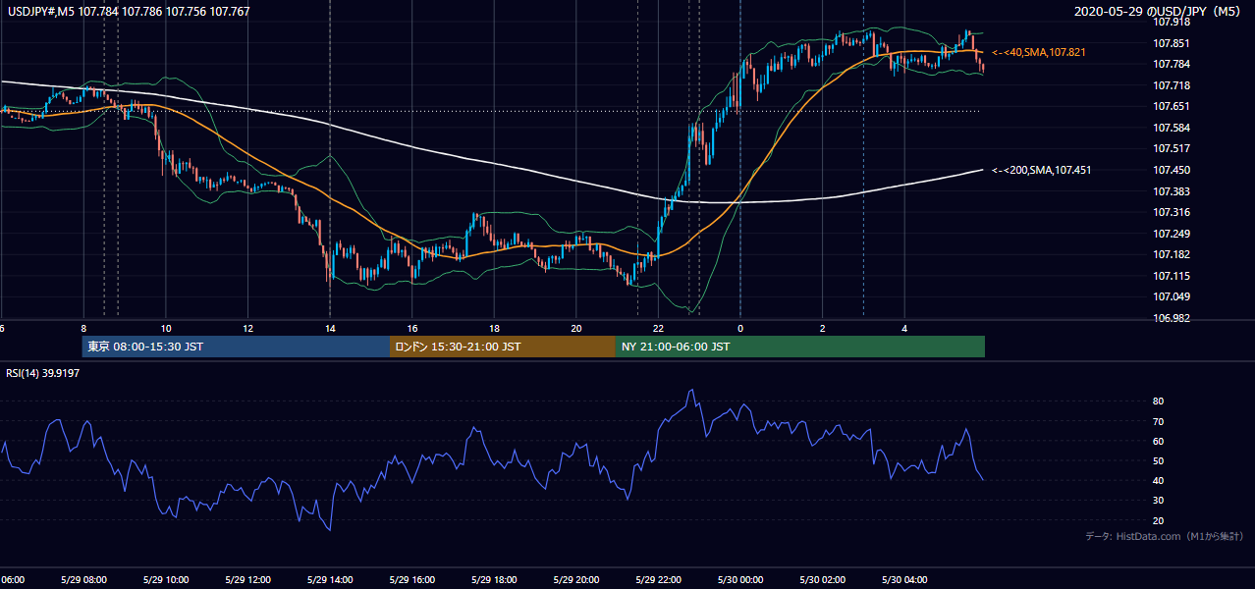Screen dimensions: 1255x589
Task: Click the London 15:30-21:00 JST session bar
Action: pos(503,347)
